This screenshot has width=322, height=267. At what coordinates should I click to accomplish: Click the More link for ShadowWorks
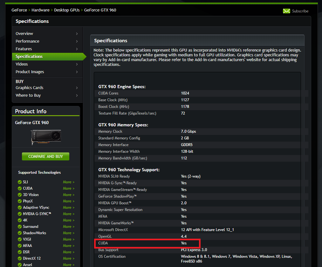coord(69,233)
